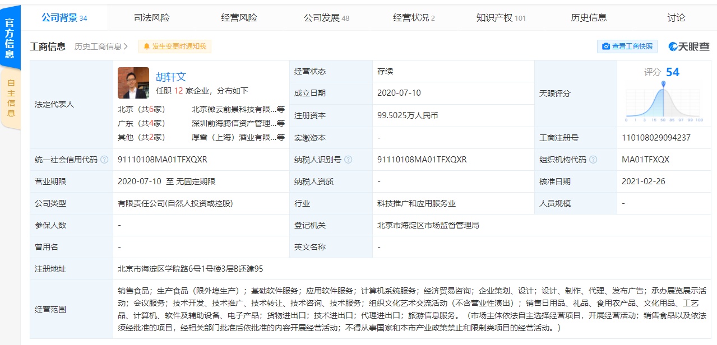Open 深圳前海腾信资产管理 company link
The height and width of the screenshot is (345, 717).
(234, 123)
